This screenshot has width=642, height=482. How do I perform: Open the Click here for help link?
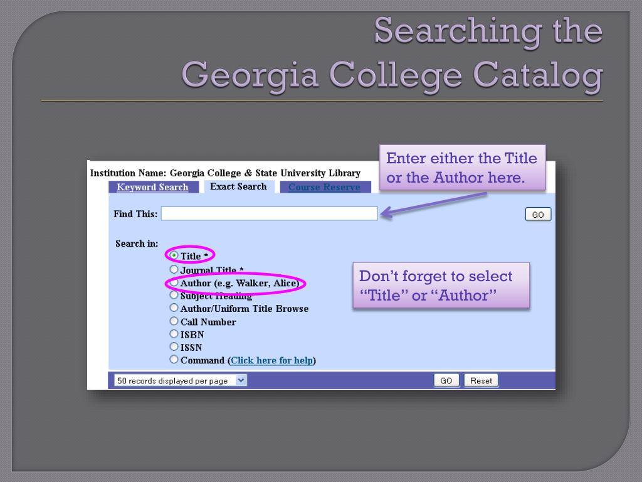click(x=271, y=360)
